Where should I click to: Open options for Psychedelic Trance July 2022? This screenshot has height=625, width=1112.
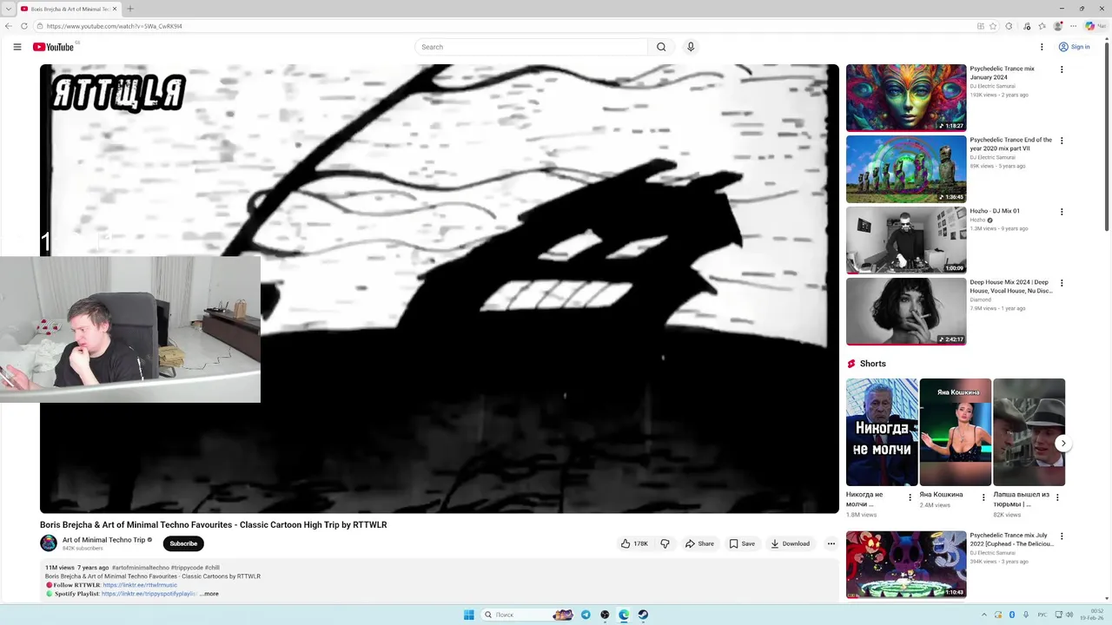tap(1061, 536)
